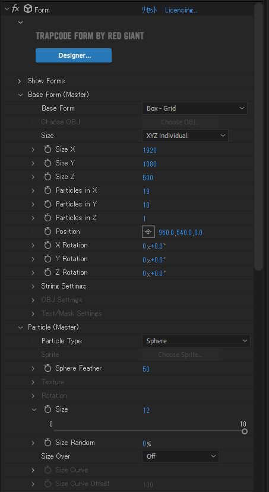Toggle Size Random stopwatch icon
The height and width of the screenshot is (492, 269).
pyautogui.click(x=48, y=443)
